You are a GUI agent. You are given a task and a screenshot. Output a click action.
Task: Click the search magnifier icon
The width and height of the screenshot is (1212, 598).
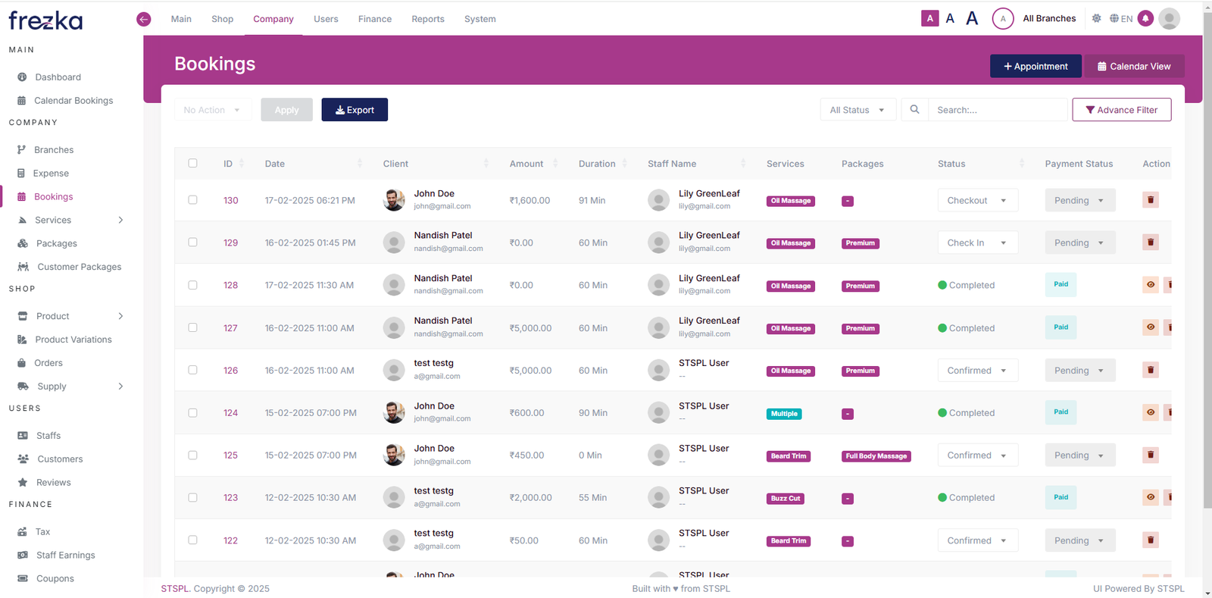coord(914,110)
